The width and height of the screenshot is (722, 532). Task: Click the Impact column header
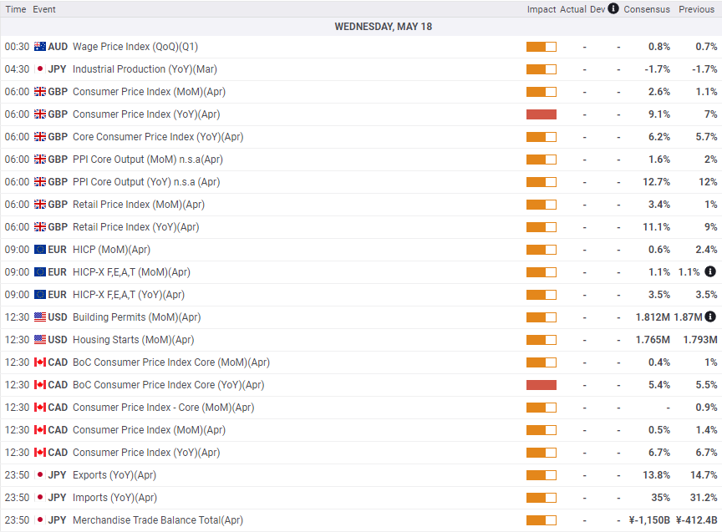[541, 9]
